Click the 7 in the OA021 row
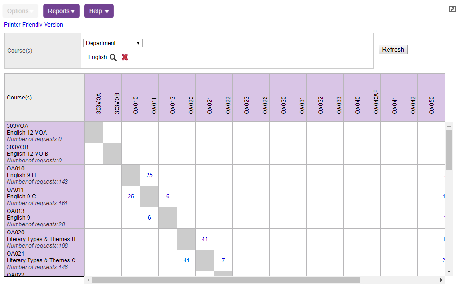 [223, 260]
